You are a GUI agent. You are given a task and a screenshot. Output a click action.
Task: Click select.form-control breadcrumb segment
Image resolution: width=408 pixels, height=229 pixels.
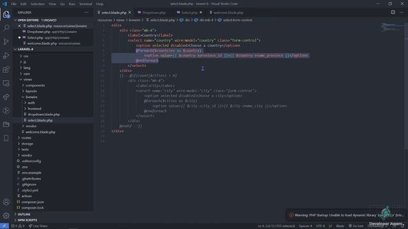click(237, 20)
